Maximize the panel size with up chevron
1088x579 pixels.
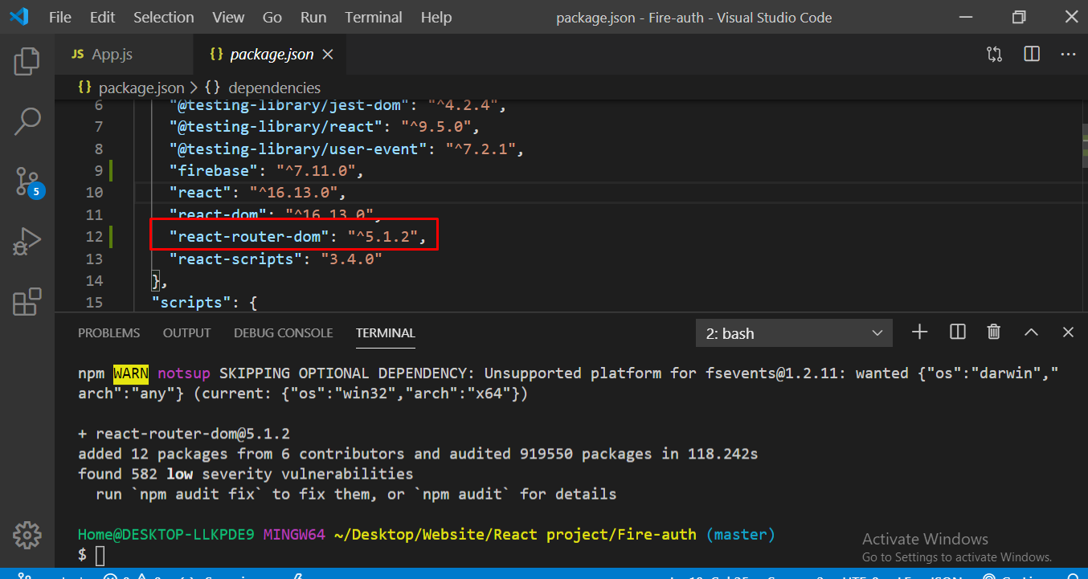coord(1031,332)
